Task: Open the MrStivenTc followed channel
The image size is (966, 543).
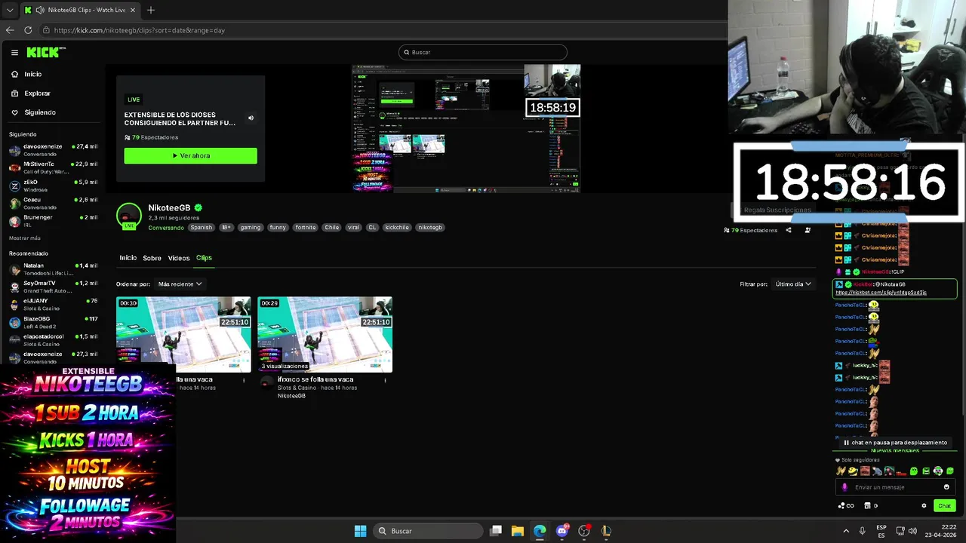Action: [x=53, y=167]
